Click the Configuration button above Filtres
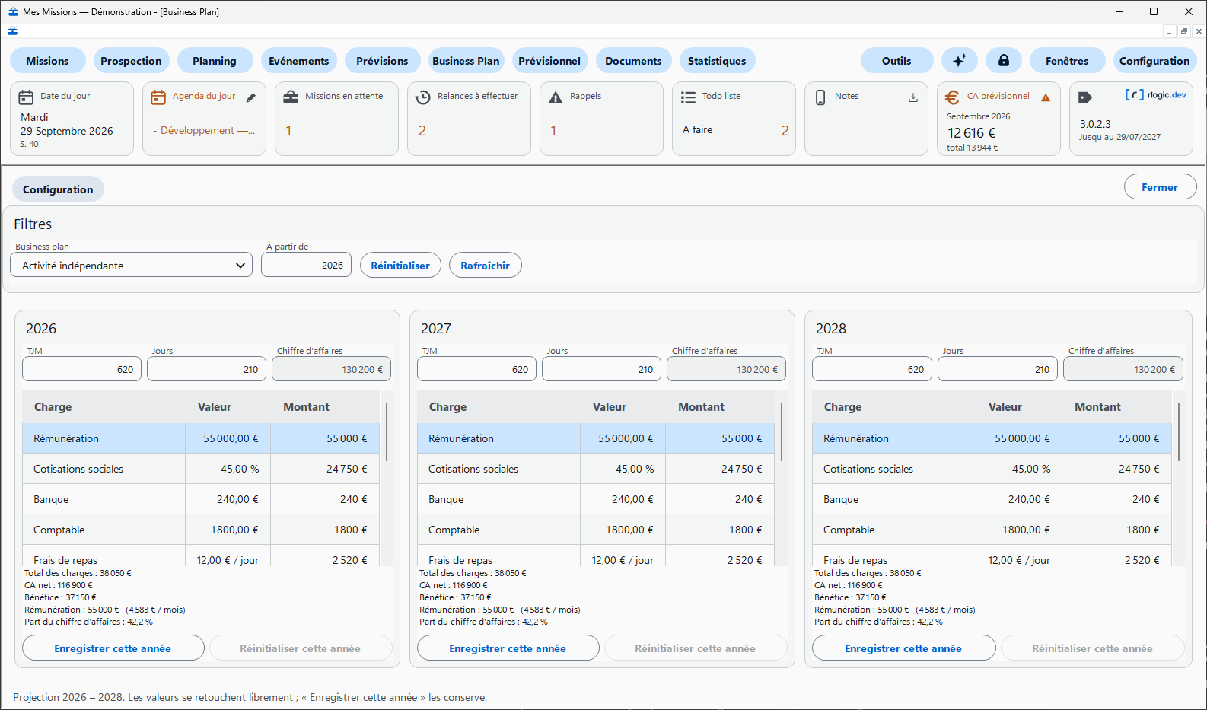Viewport: 1207px width, 710px height. tap(58, 189)
